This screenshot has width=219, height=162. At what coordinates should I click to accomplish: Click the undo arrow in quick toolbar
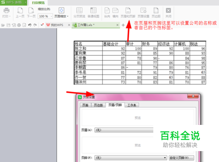[30, 25]
